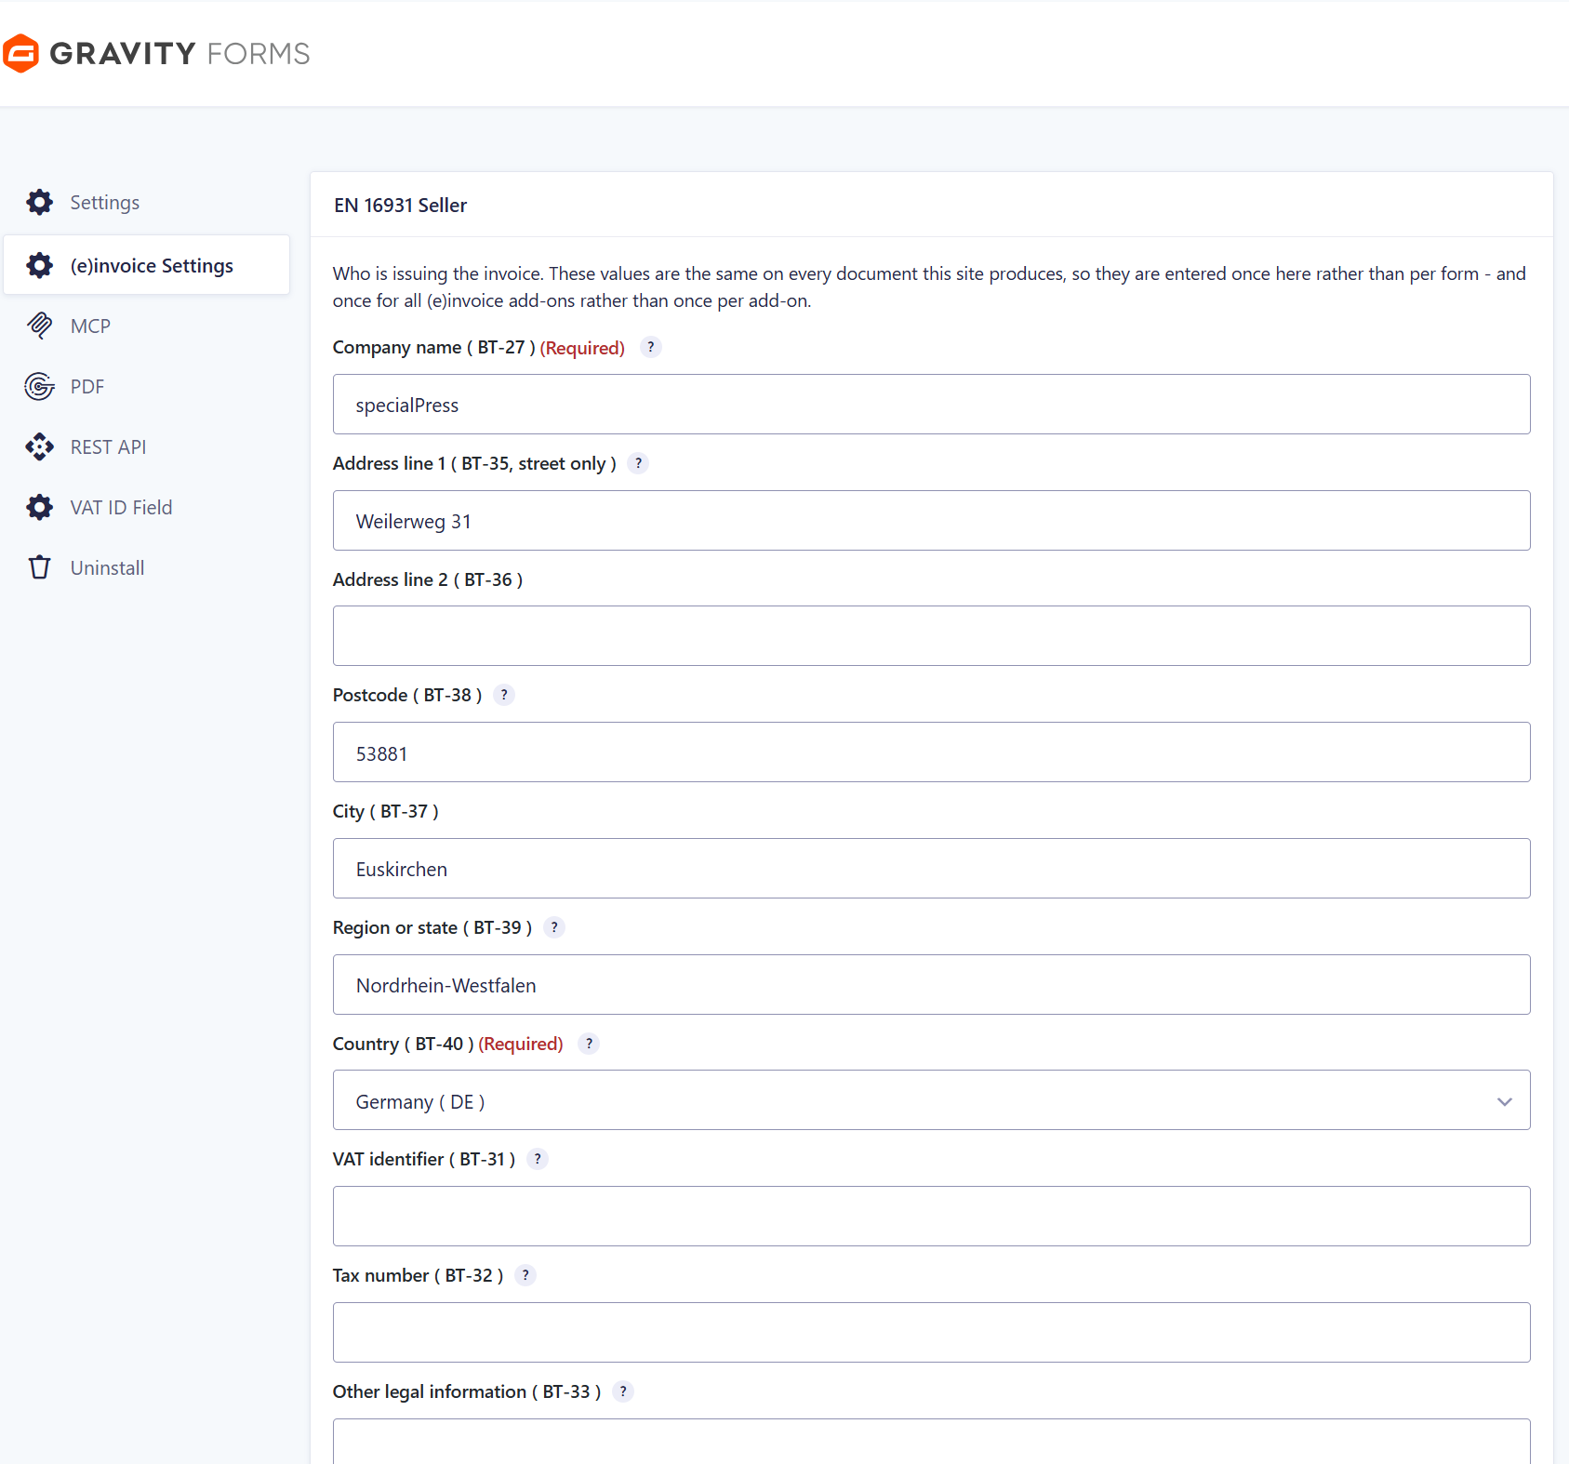Select the REST API icon
1569x1464 pixels.
click(39, 446)
